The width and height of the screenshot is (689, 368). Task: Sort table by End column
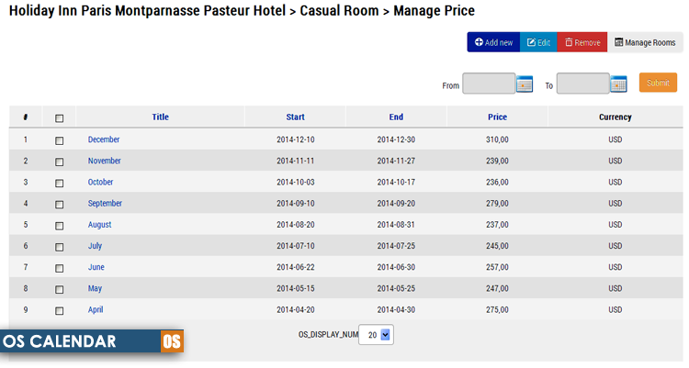[x=396, y=117]
